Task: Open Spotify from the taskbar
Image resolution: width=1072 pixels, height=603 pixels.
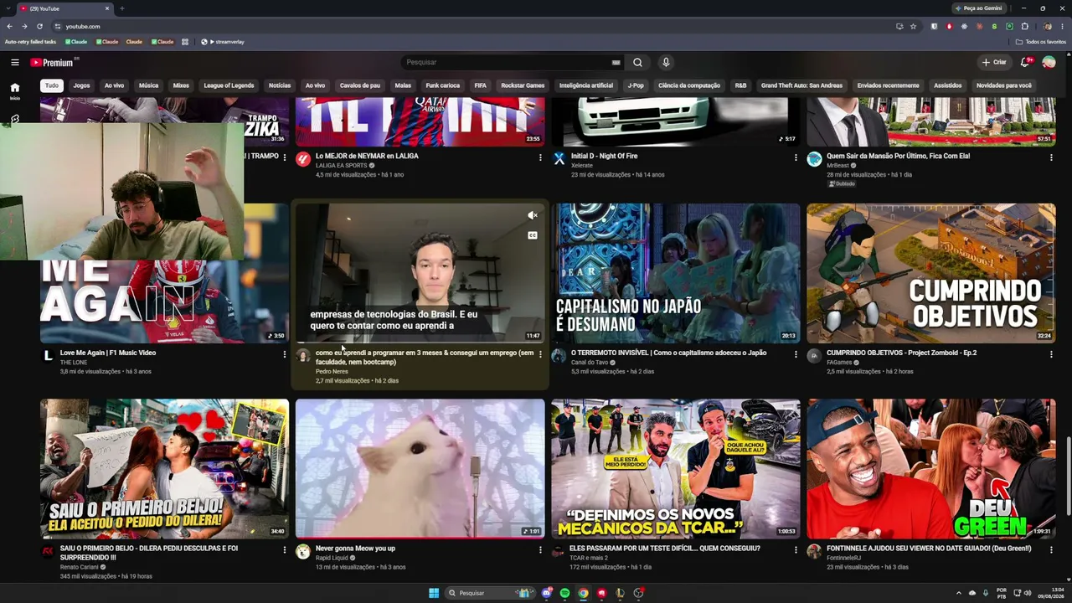Action: coord(565,593)
